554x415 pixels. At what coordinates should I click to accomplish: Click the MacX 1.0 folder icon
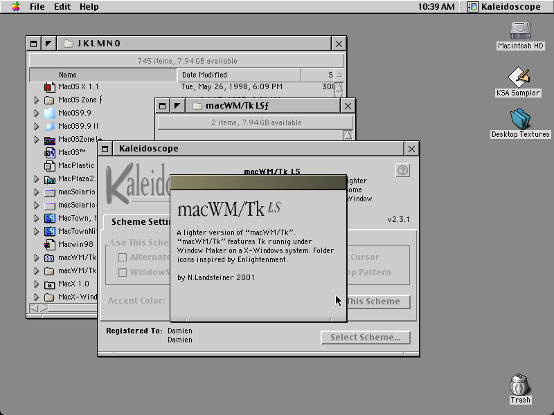tap(49, 284)
